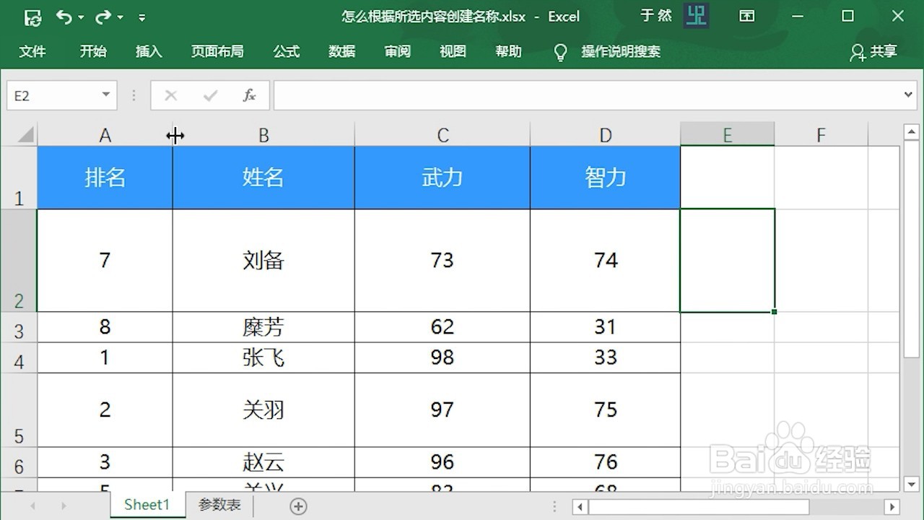The image size is (924, 520).
Task: Click the Undo arrow icon
Action: pos(66,17)
